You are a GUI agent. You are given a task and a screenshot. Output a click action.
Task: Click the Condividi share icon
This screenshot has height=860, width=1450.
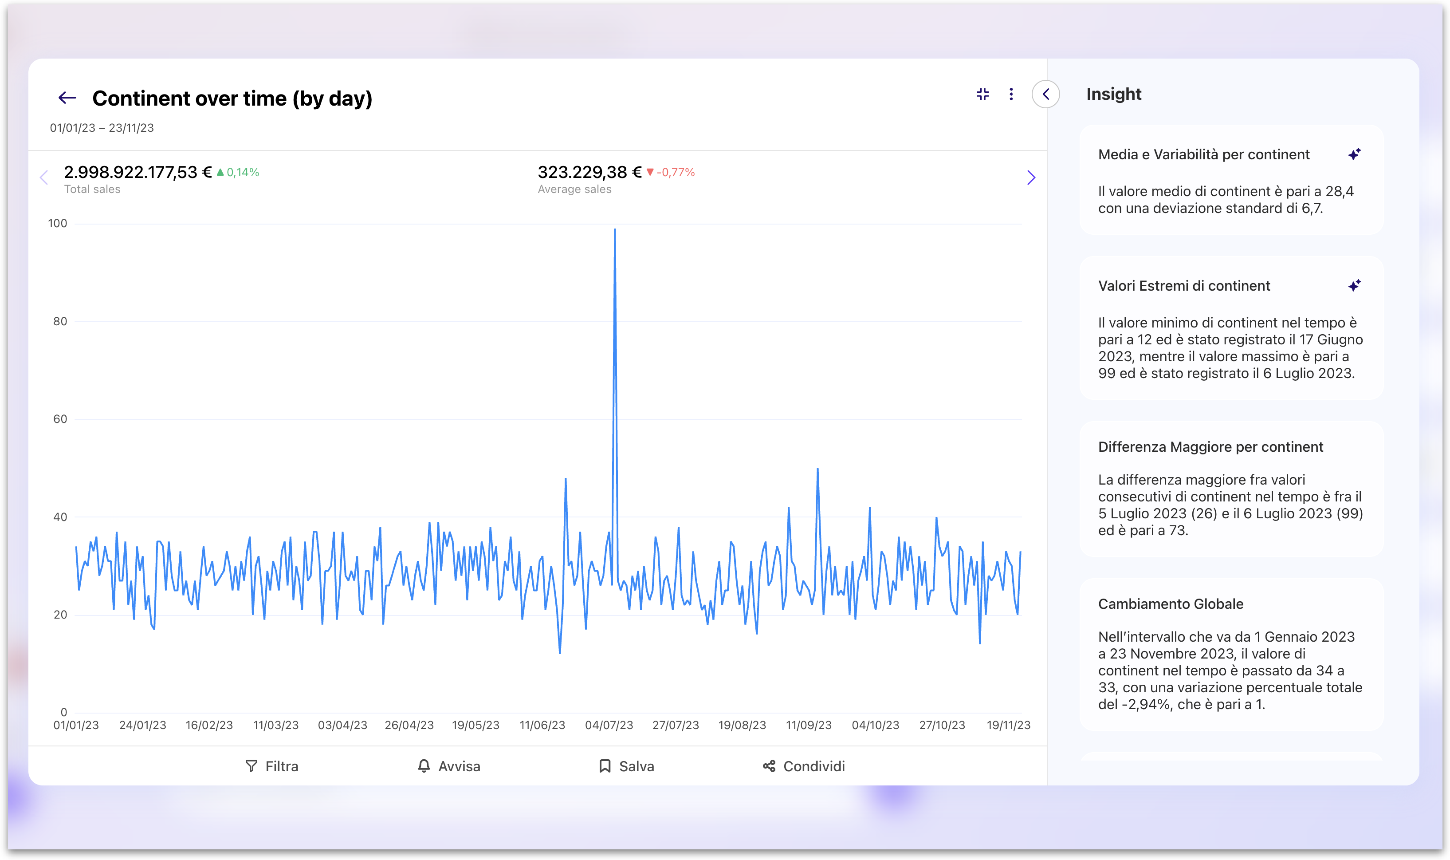click(x=769, y=766)
